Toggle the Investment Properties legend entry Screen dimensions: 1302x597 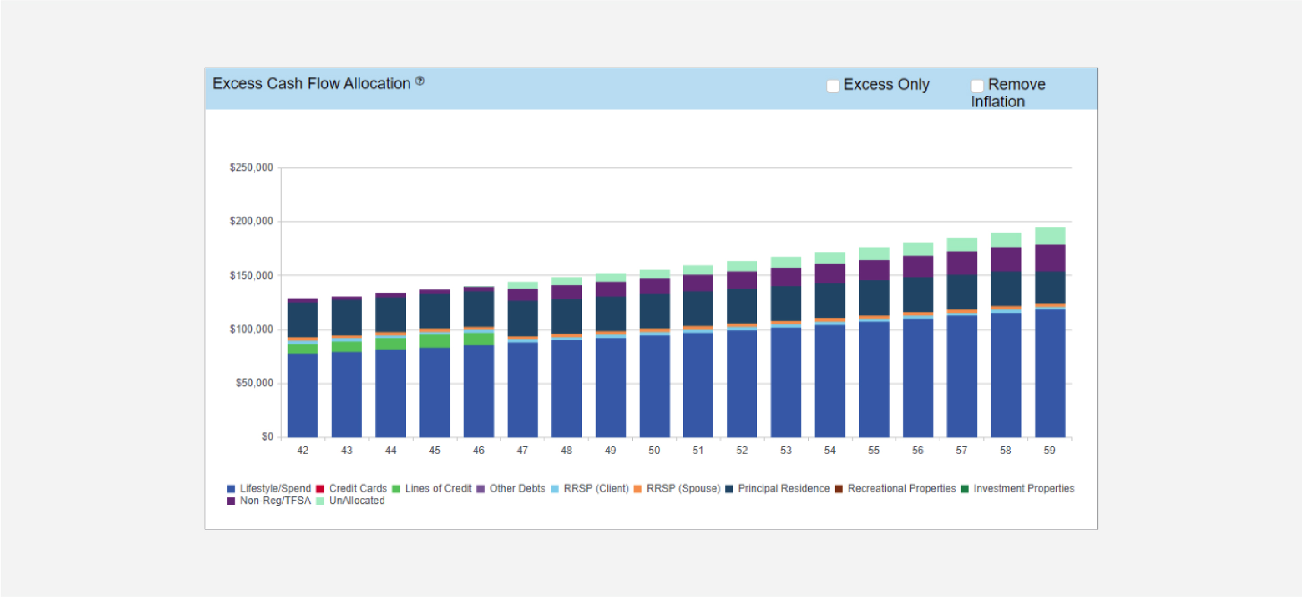pyautogui.click(x=1023, y=489)
